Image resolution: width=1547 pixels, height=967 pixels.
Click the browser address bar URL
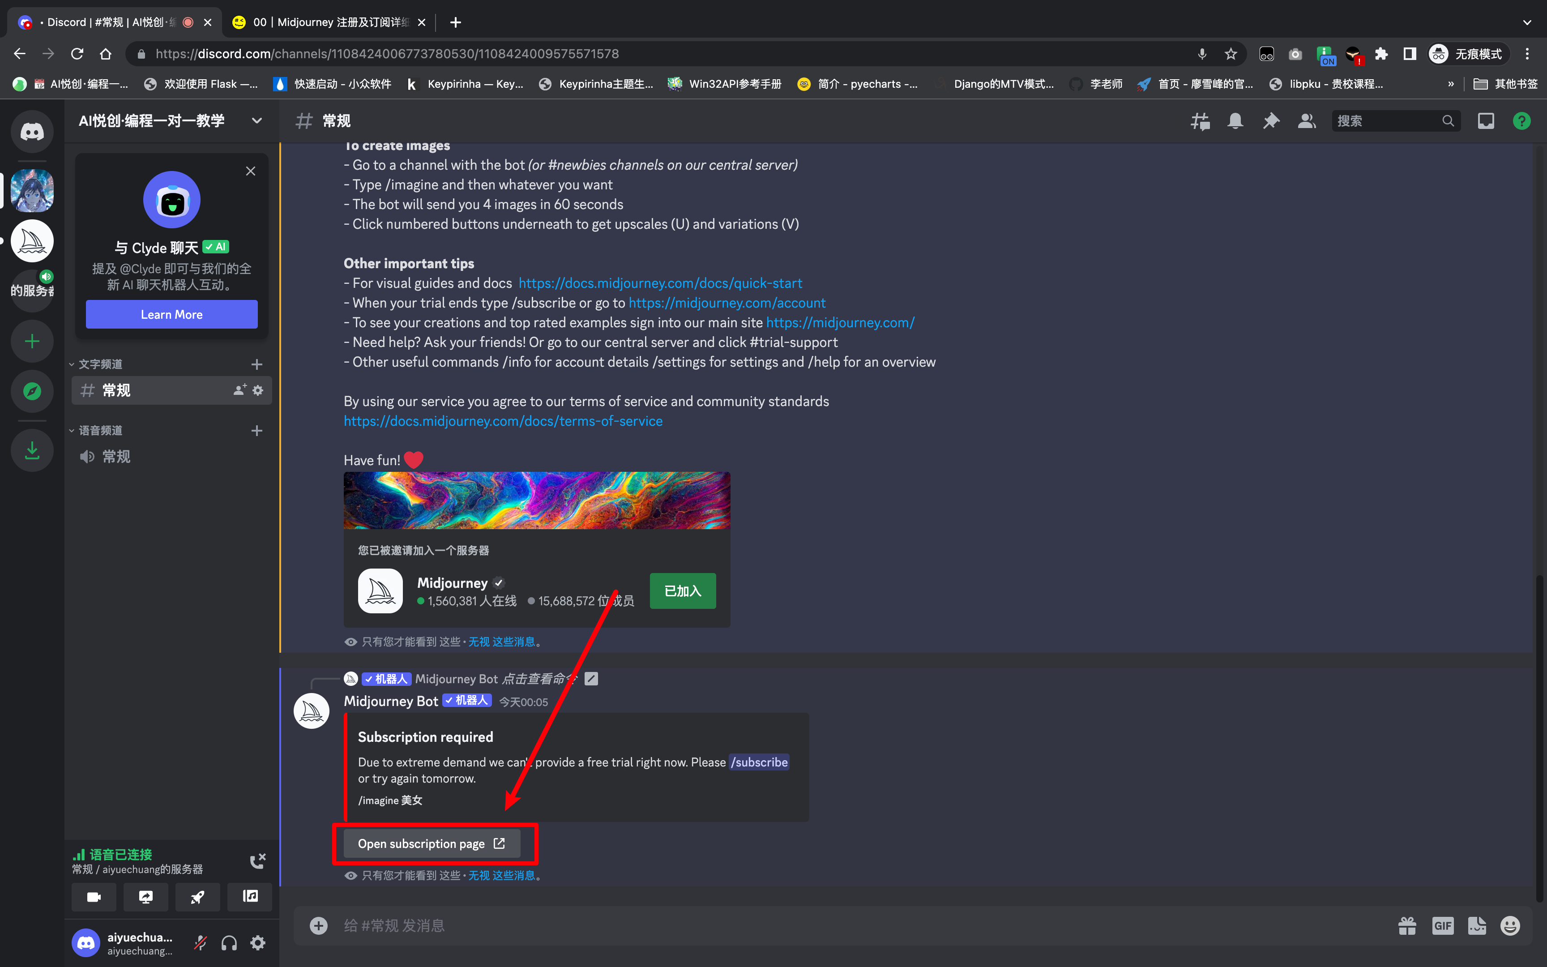pyautogui.click(x=387, y=54)
